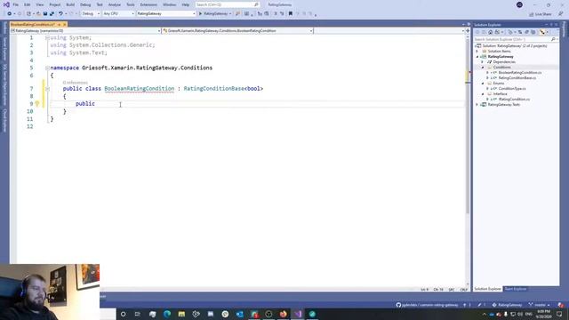The height and width of the screenshot is (320, 569).
Task: Click the Undo icon in toolbar
Action: point(60,14)
